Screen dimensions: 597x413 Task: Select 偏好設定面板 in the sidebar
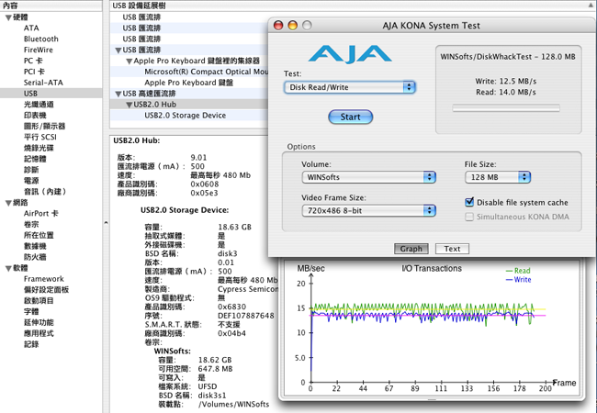(x=47, y=290)
